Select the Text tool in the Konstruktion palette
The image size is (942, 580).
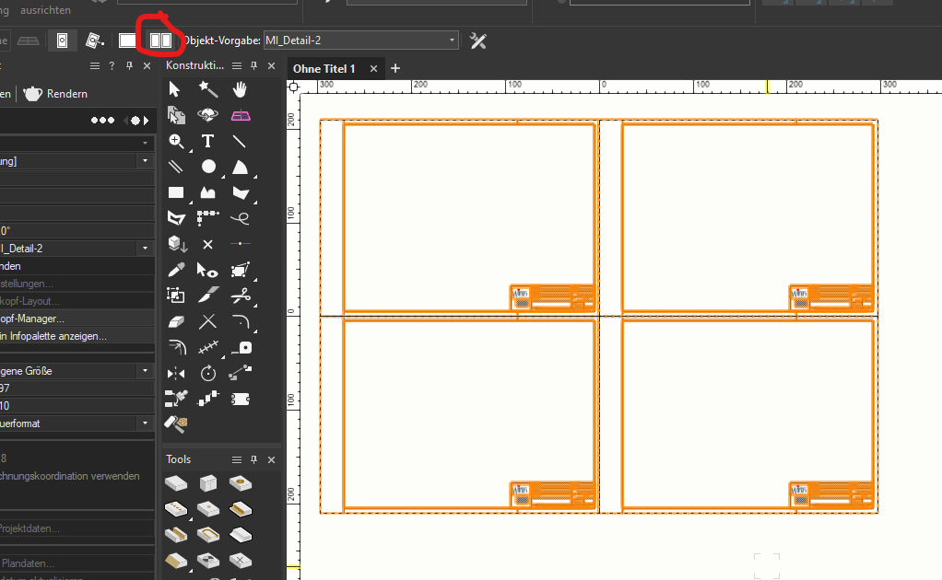pos(207,141)
